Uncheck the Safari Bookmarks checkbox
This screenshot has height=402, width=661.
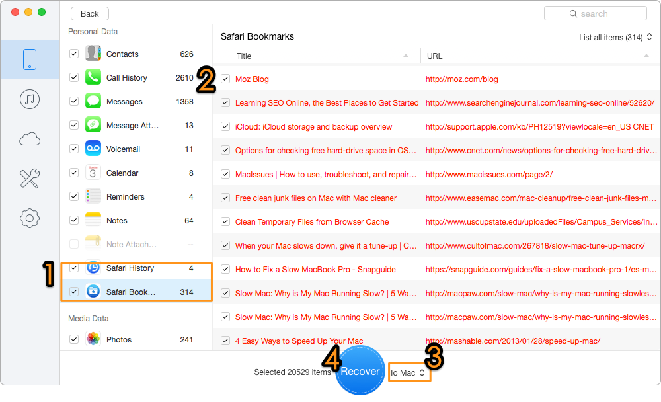(74, 292)
